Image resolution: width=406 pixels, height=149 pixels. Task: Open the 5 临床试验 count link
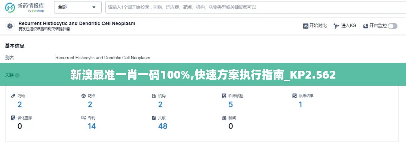(231, 104)
